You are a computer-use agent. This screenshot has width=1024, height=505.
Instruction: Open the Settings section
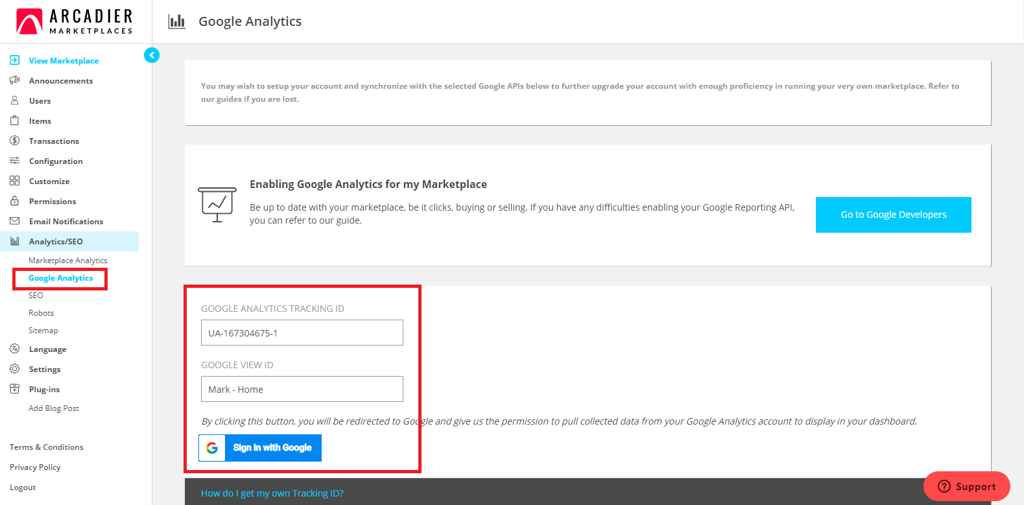click(x=45, y=370)
